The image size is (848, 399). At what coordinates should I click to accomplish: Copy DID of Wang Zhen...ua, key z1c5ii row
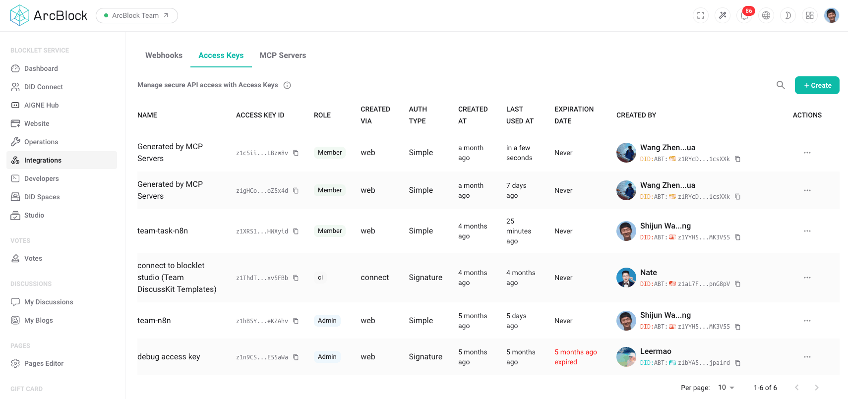point(737,159)
